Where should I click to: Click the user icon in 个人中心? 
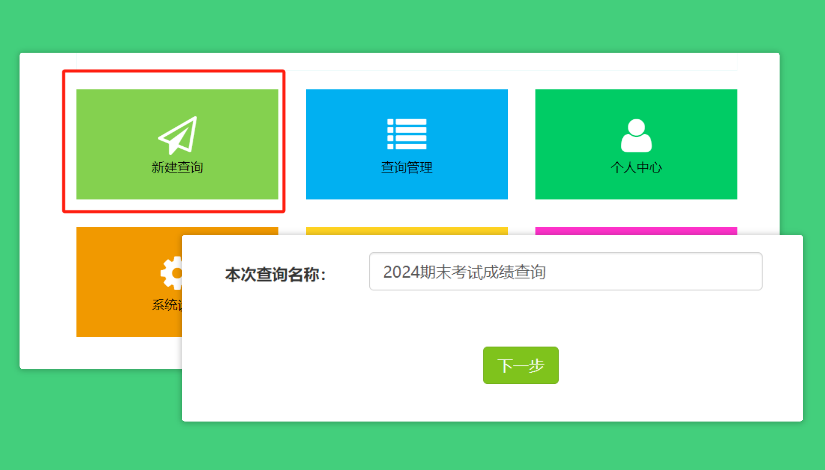click(636, 135)
